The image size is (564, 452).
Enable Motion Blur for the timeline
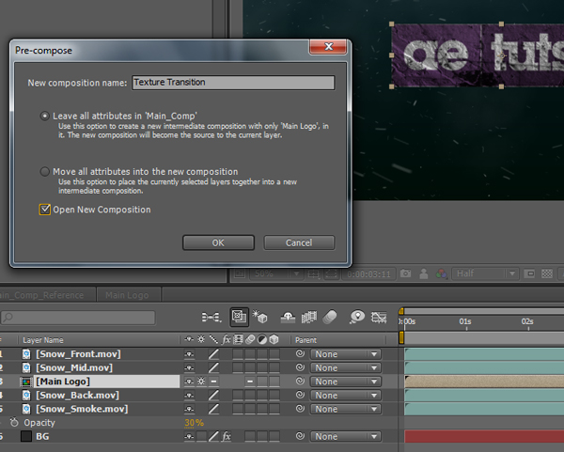click(331, 318)
